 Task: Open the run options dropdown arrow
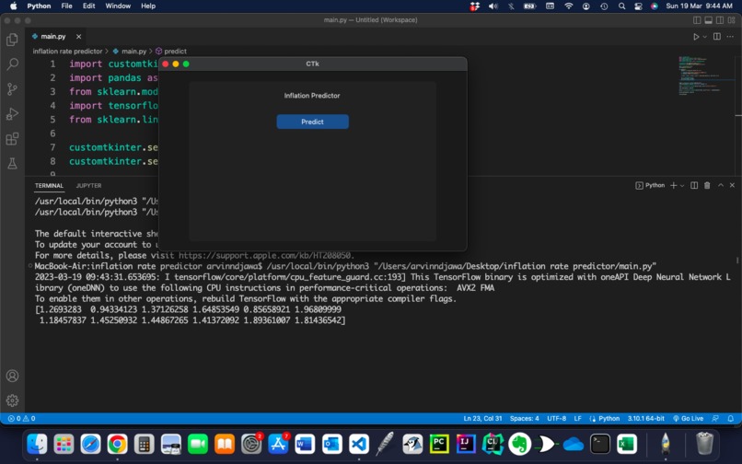point(704,37)
